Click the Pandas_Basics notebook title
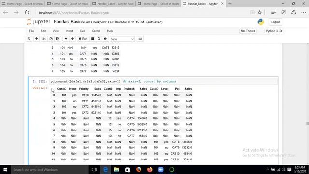Viewport: 309px width, 174px height. (x=69, y=22)
